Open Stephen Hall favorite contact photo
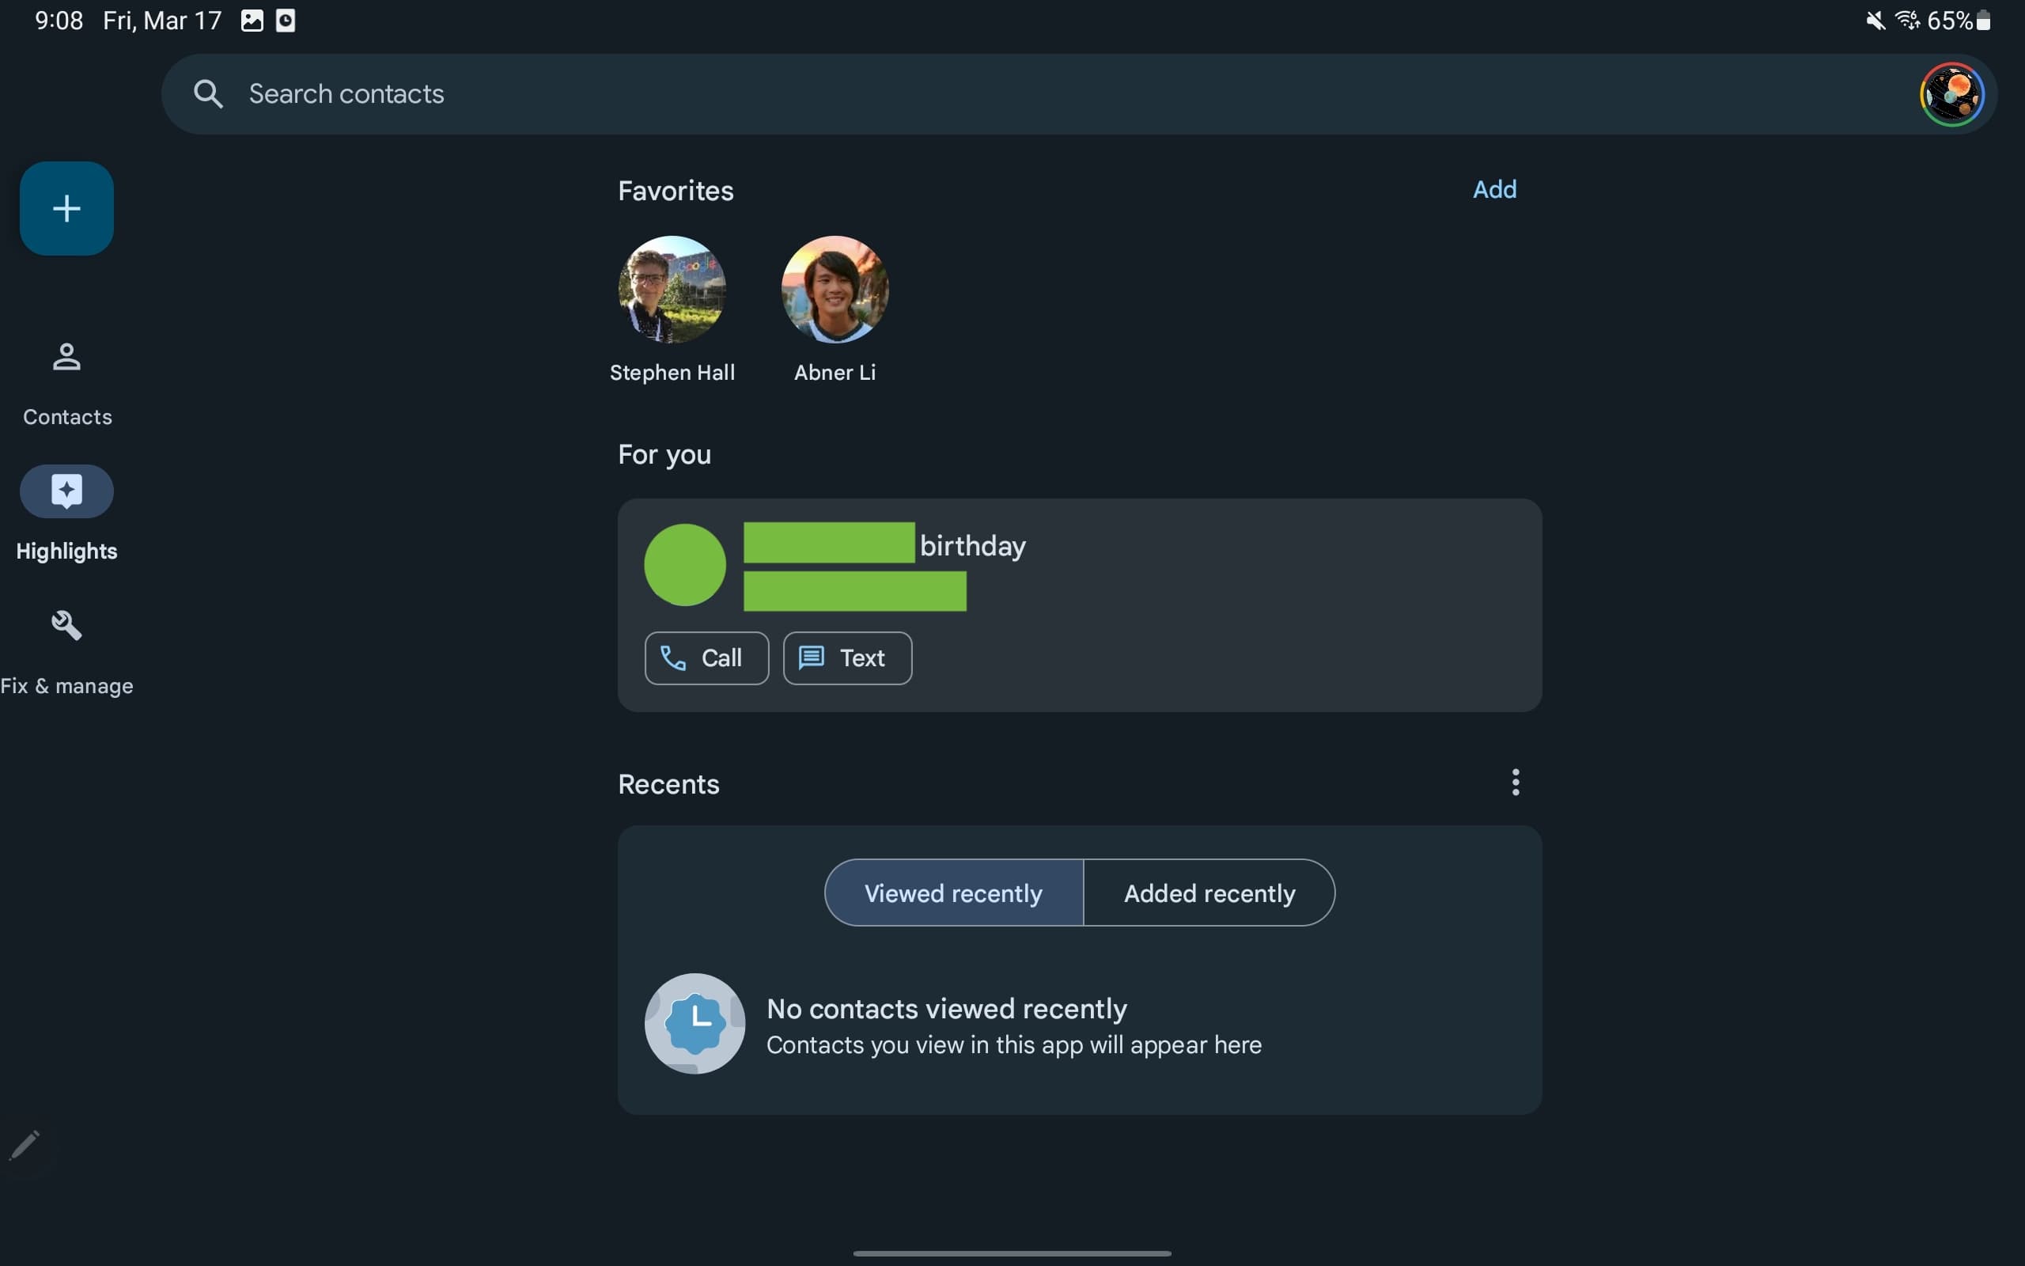The height and width of the screenshot is (1266, 2025). click(x=671, y=289)
